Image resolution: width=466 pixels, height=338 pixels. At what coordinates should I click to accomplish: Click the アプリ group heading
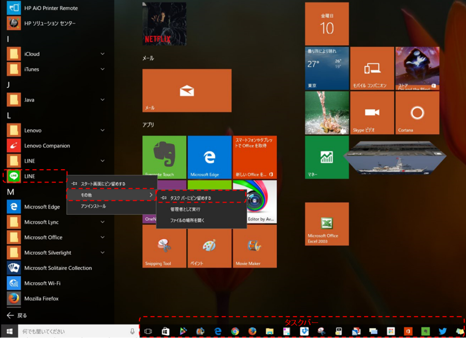(x=148, y=125)
